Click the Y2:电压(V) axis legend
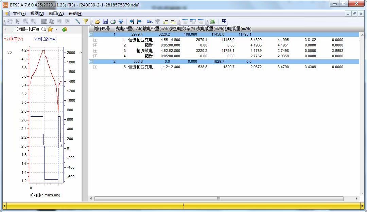367x212 pixels. pos(13,39)
